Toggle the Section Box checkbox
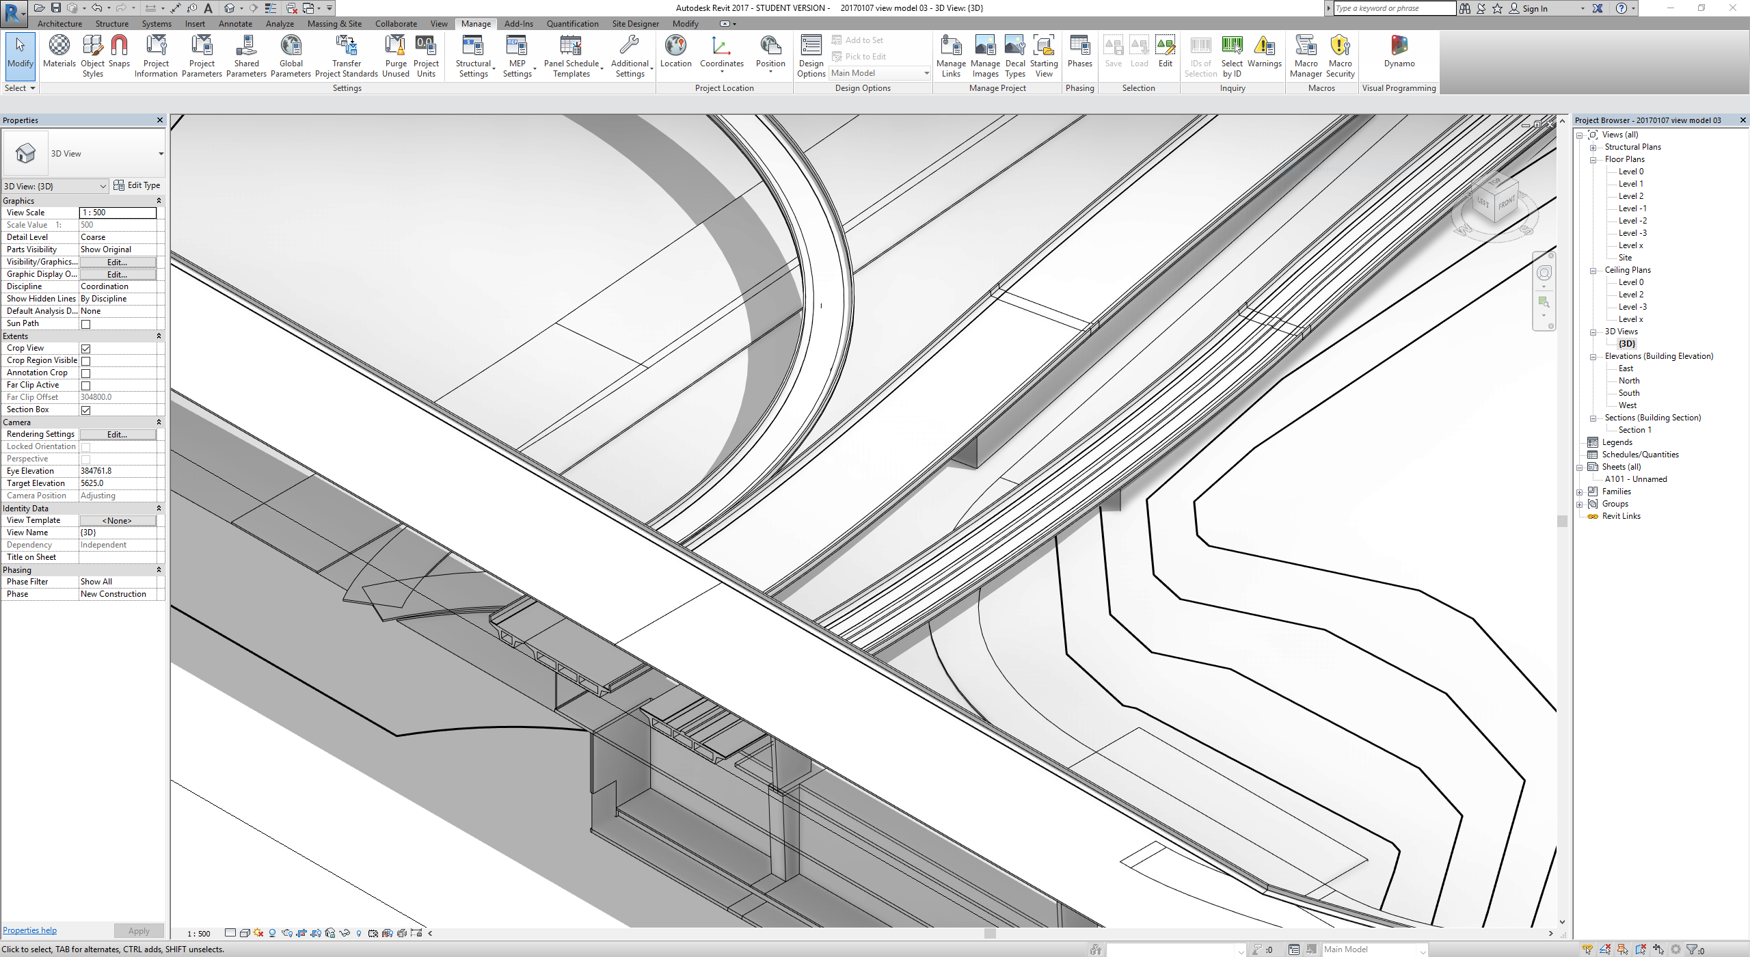The height and width of the screenshot is (957, 1750). click(86, 410)
